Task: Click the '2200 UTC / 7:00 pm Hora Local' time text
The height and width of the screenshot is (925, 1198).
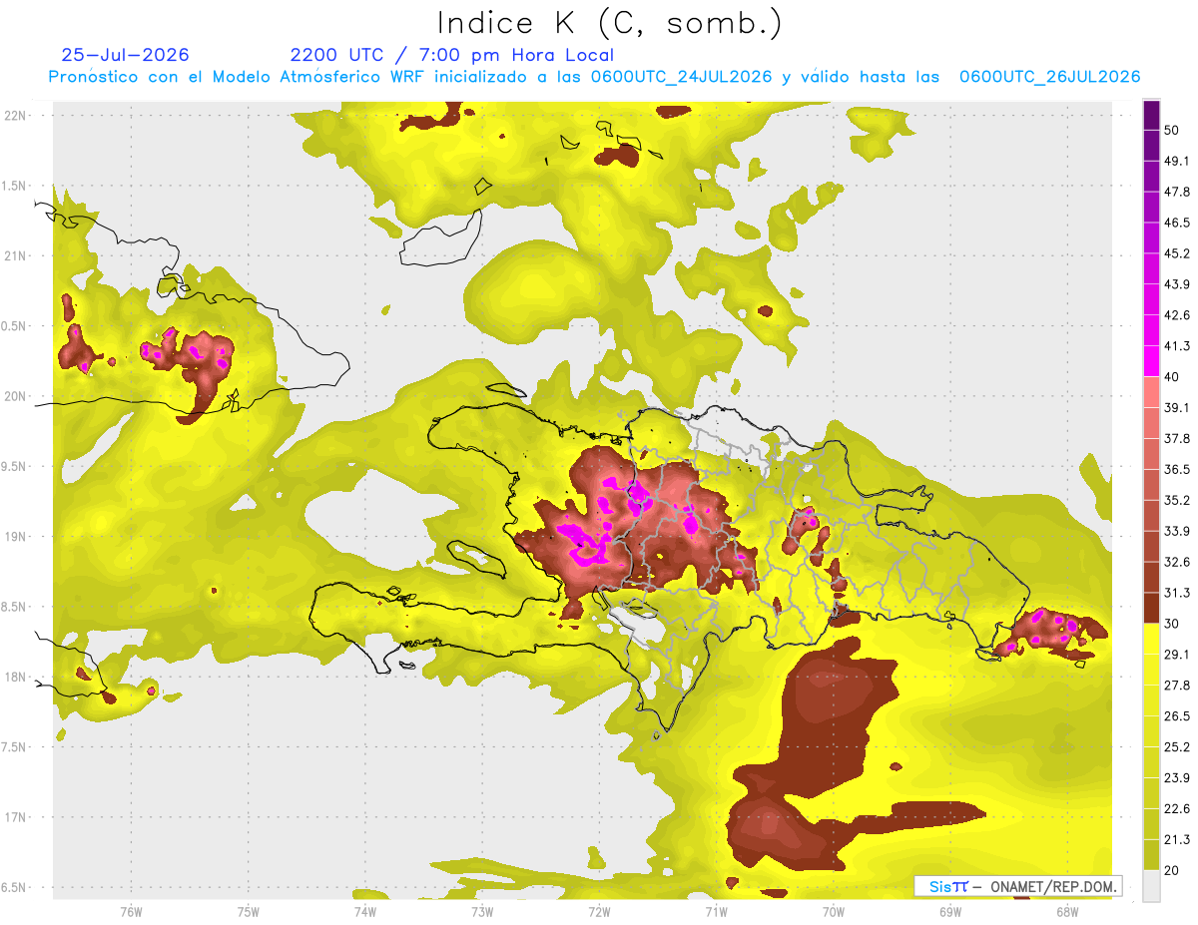Action: pos(452,55)
